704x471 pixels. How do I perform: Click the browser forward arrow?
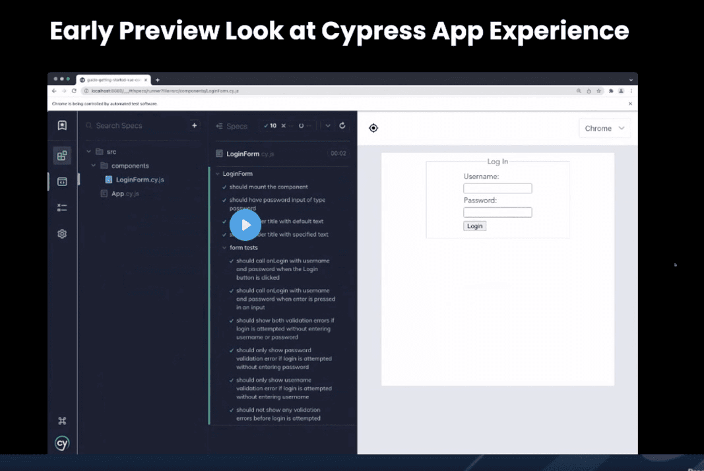click(x=64, y=90)
